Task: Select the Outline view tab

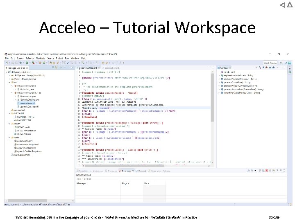Action: tap(224, 68)
